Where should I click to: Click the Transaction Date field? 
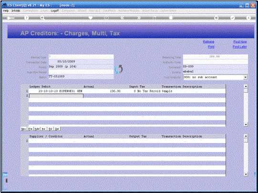click(x=81, y=61)
